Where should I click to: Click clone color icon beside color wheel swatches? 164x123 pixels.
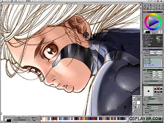click(160, 32)
